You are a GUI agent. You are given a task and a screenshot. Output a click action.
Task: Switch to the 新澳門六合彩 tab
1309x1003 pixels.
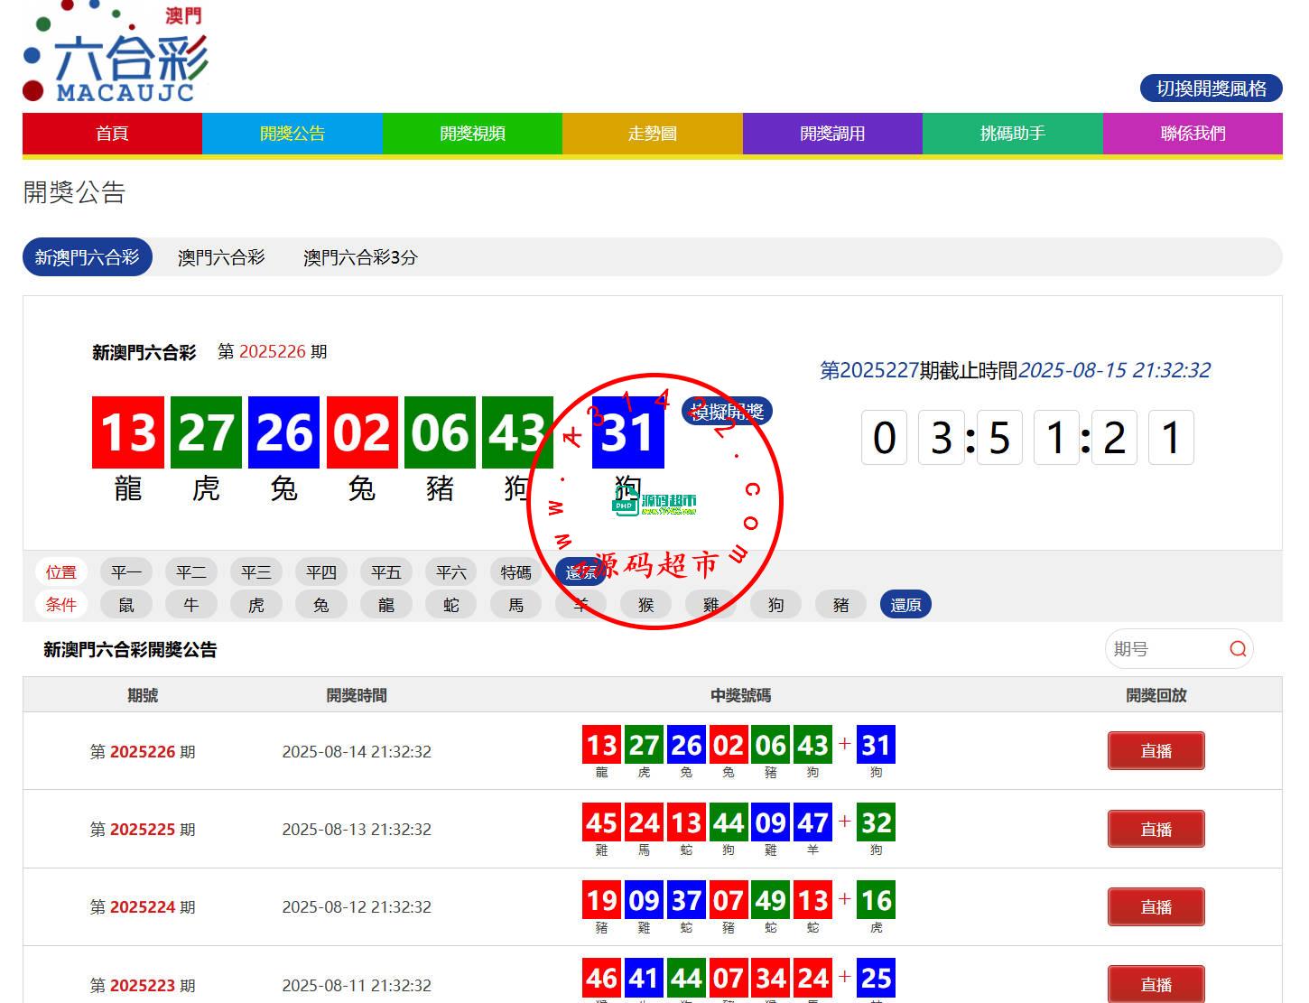pos(88,257)
